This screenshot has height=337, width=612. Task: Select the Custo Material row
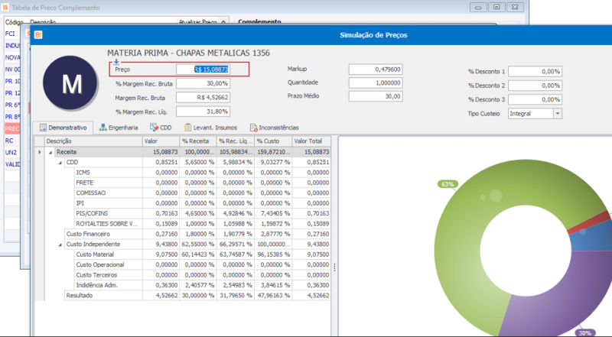tap(202, 254)
